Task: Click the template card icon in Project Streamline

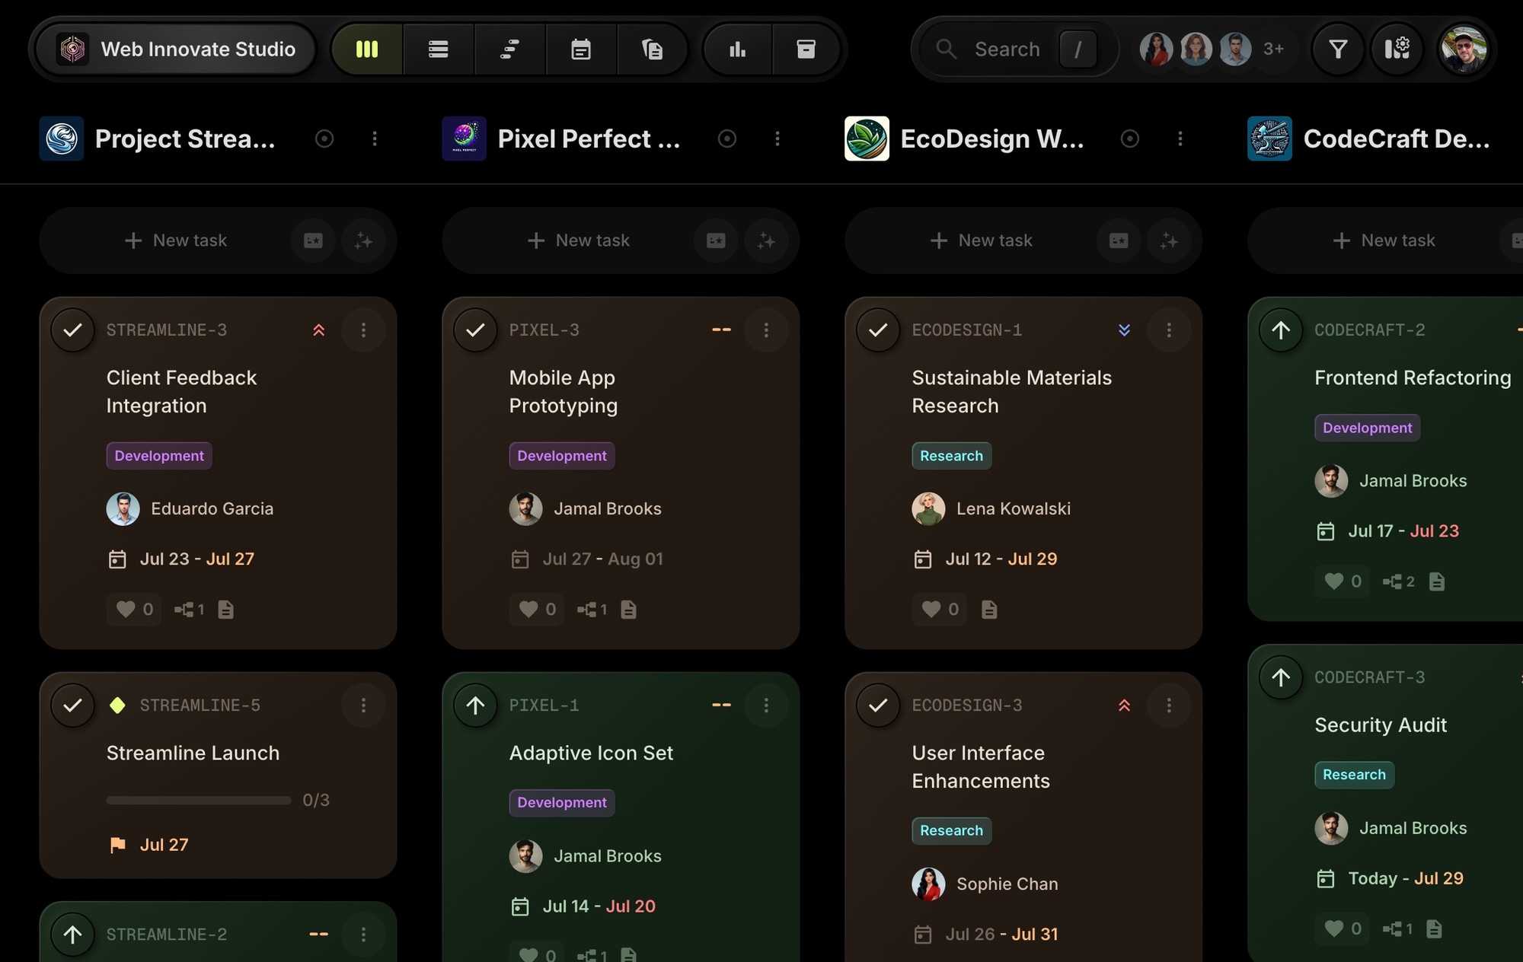Action: click(x=313, y=240)
